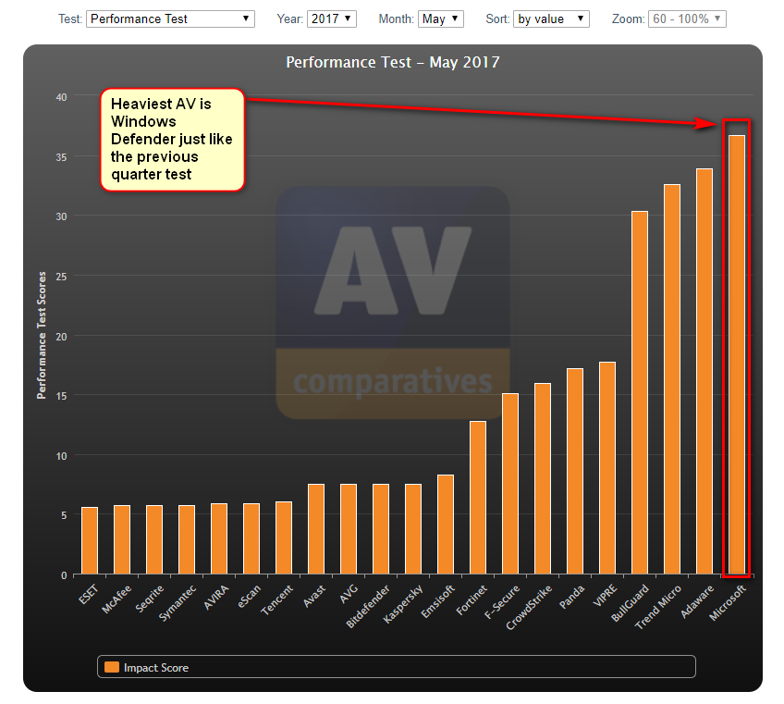The width and height of the screenshot is (784, 704).
Task: Click the Emsisoft bar in the chart
Action: 446,525
